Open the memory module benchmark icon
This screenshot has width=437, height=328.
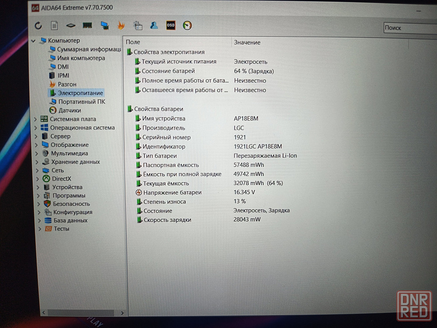(87, 25)
